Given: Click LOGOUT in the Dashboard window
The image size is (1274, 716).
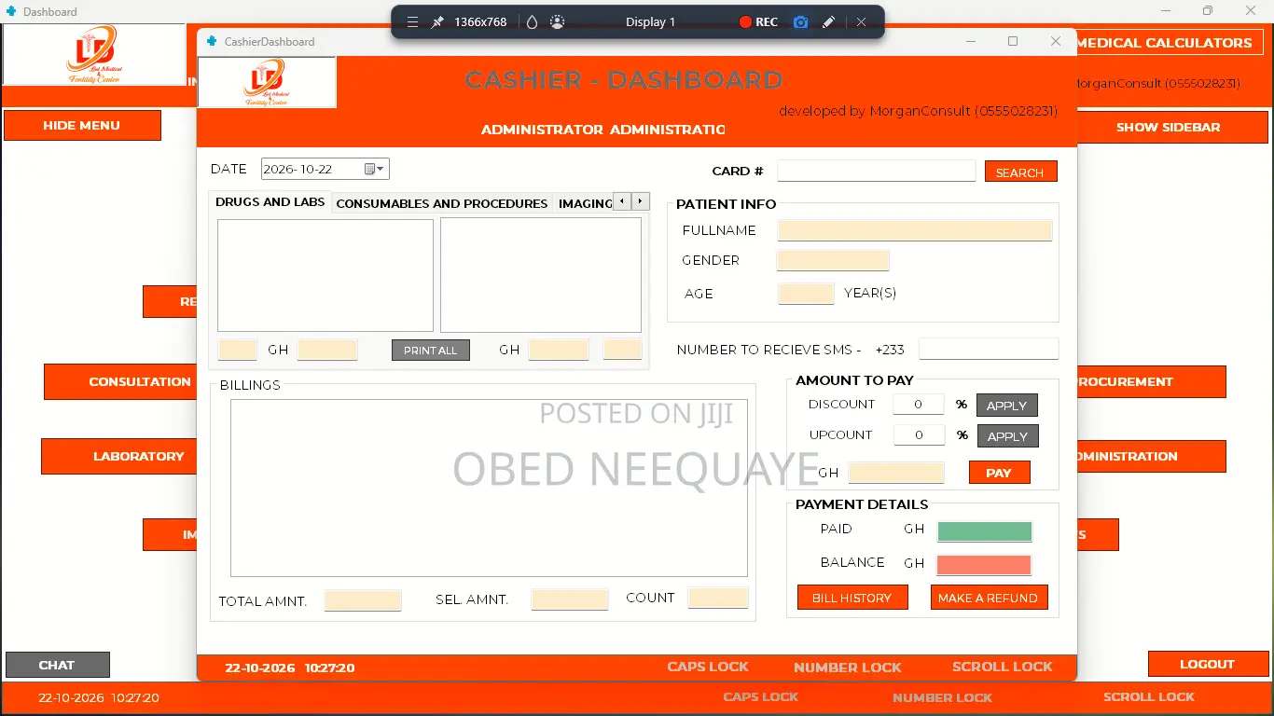Looking at the screenshot, I should pyautogui.click(x=1208, y=664).
